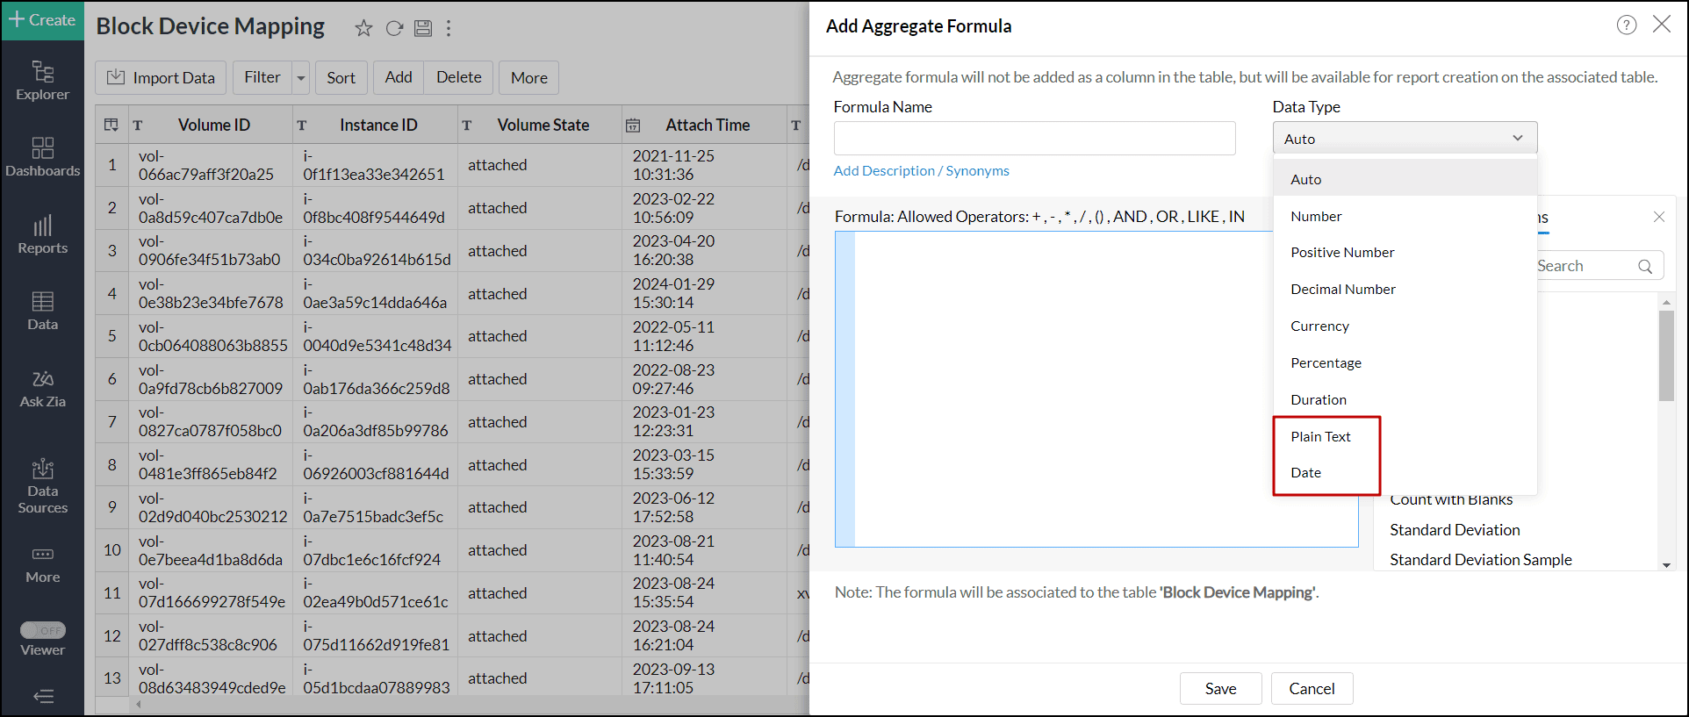Open the More toolbar menu
The height and width of the screenshot is (717, 1689).
[x=528, y=78]
